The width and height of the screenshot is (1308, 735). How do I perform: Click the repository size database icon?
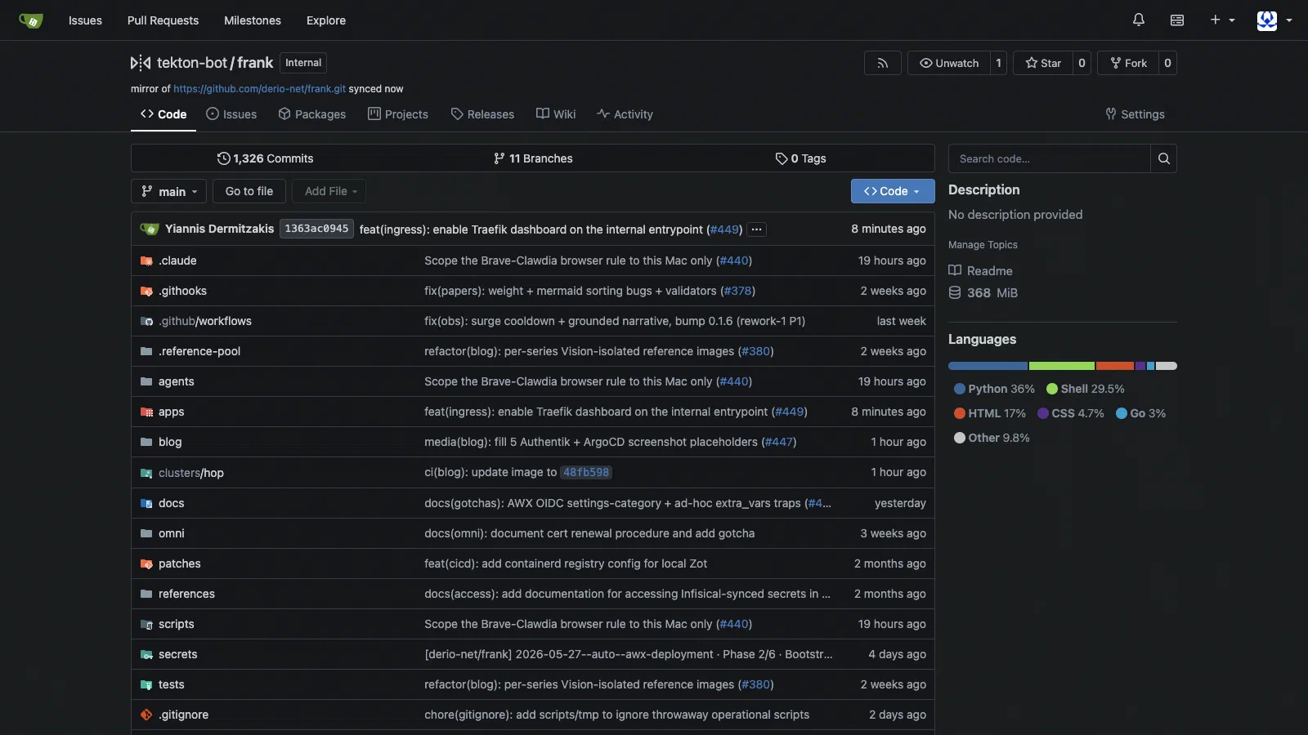955,292
